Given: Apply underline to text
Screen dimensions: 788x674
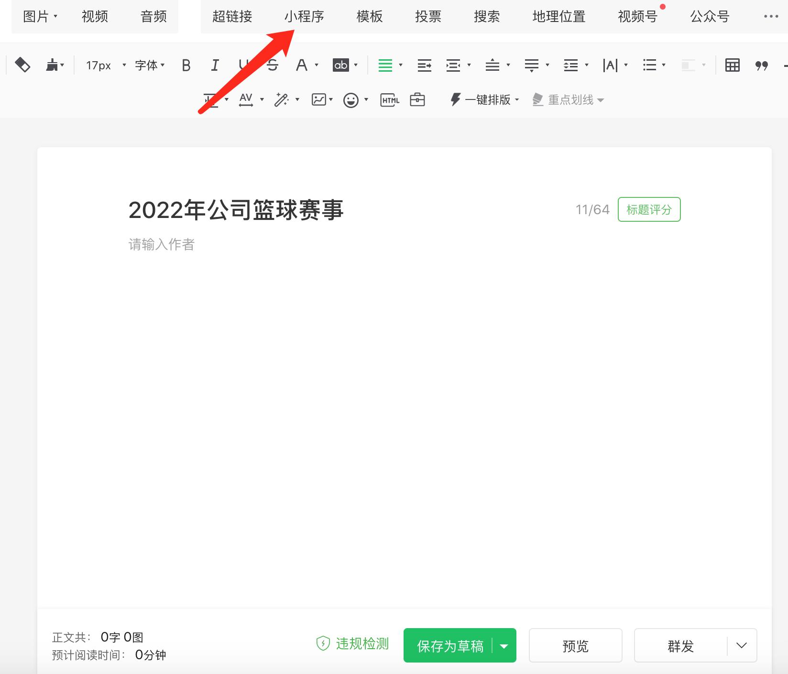Looking at the screenshot, I should (244, 65).
